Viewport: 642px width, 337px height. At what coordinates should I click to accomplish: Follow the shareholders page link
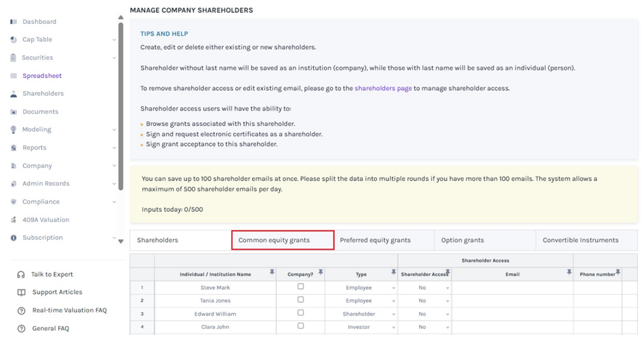pos(383,88)
